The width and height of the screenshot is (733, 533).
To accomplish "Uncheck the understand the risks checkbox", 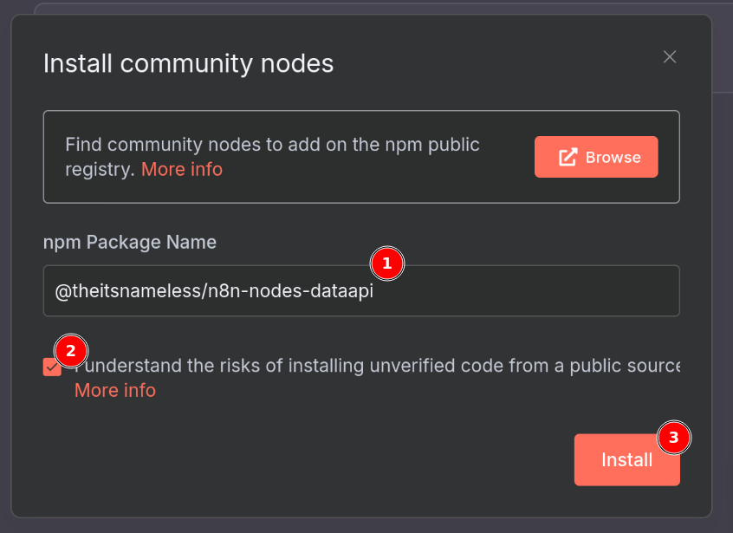I will pos(52,367).
